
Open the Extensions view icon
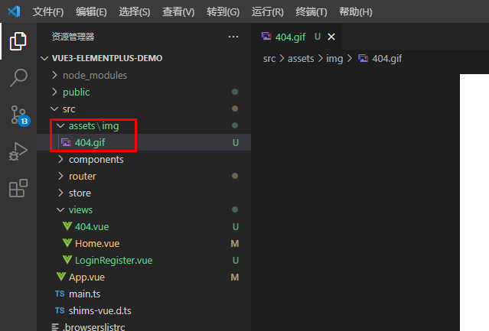(x=18, y=188)
